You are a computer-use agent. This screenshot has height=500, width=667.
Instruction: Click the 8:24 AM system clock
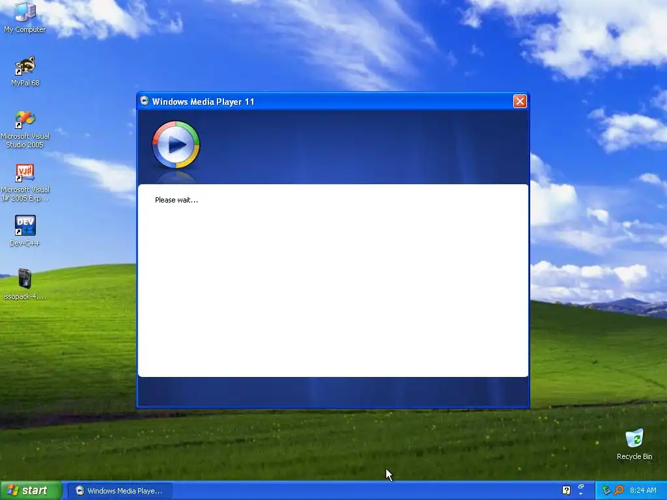pyautogui.click(x=643, y=490)
